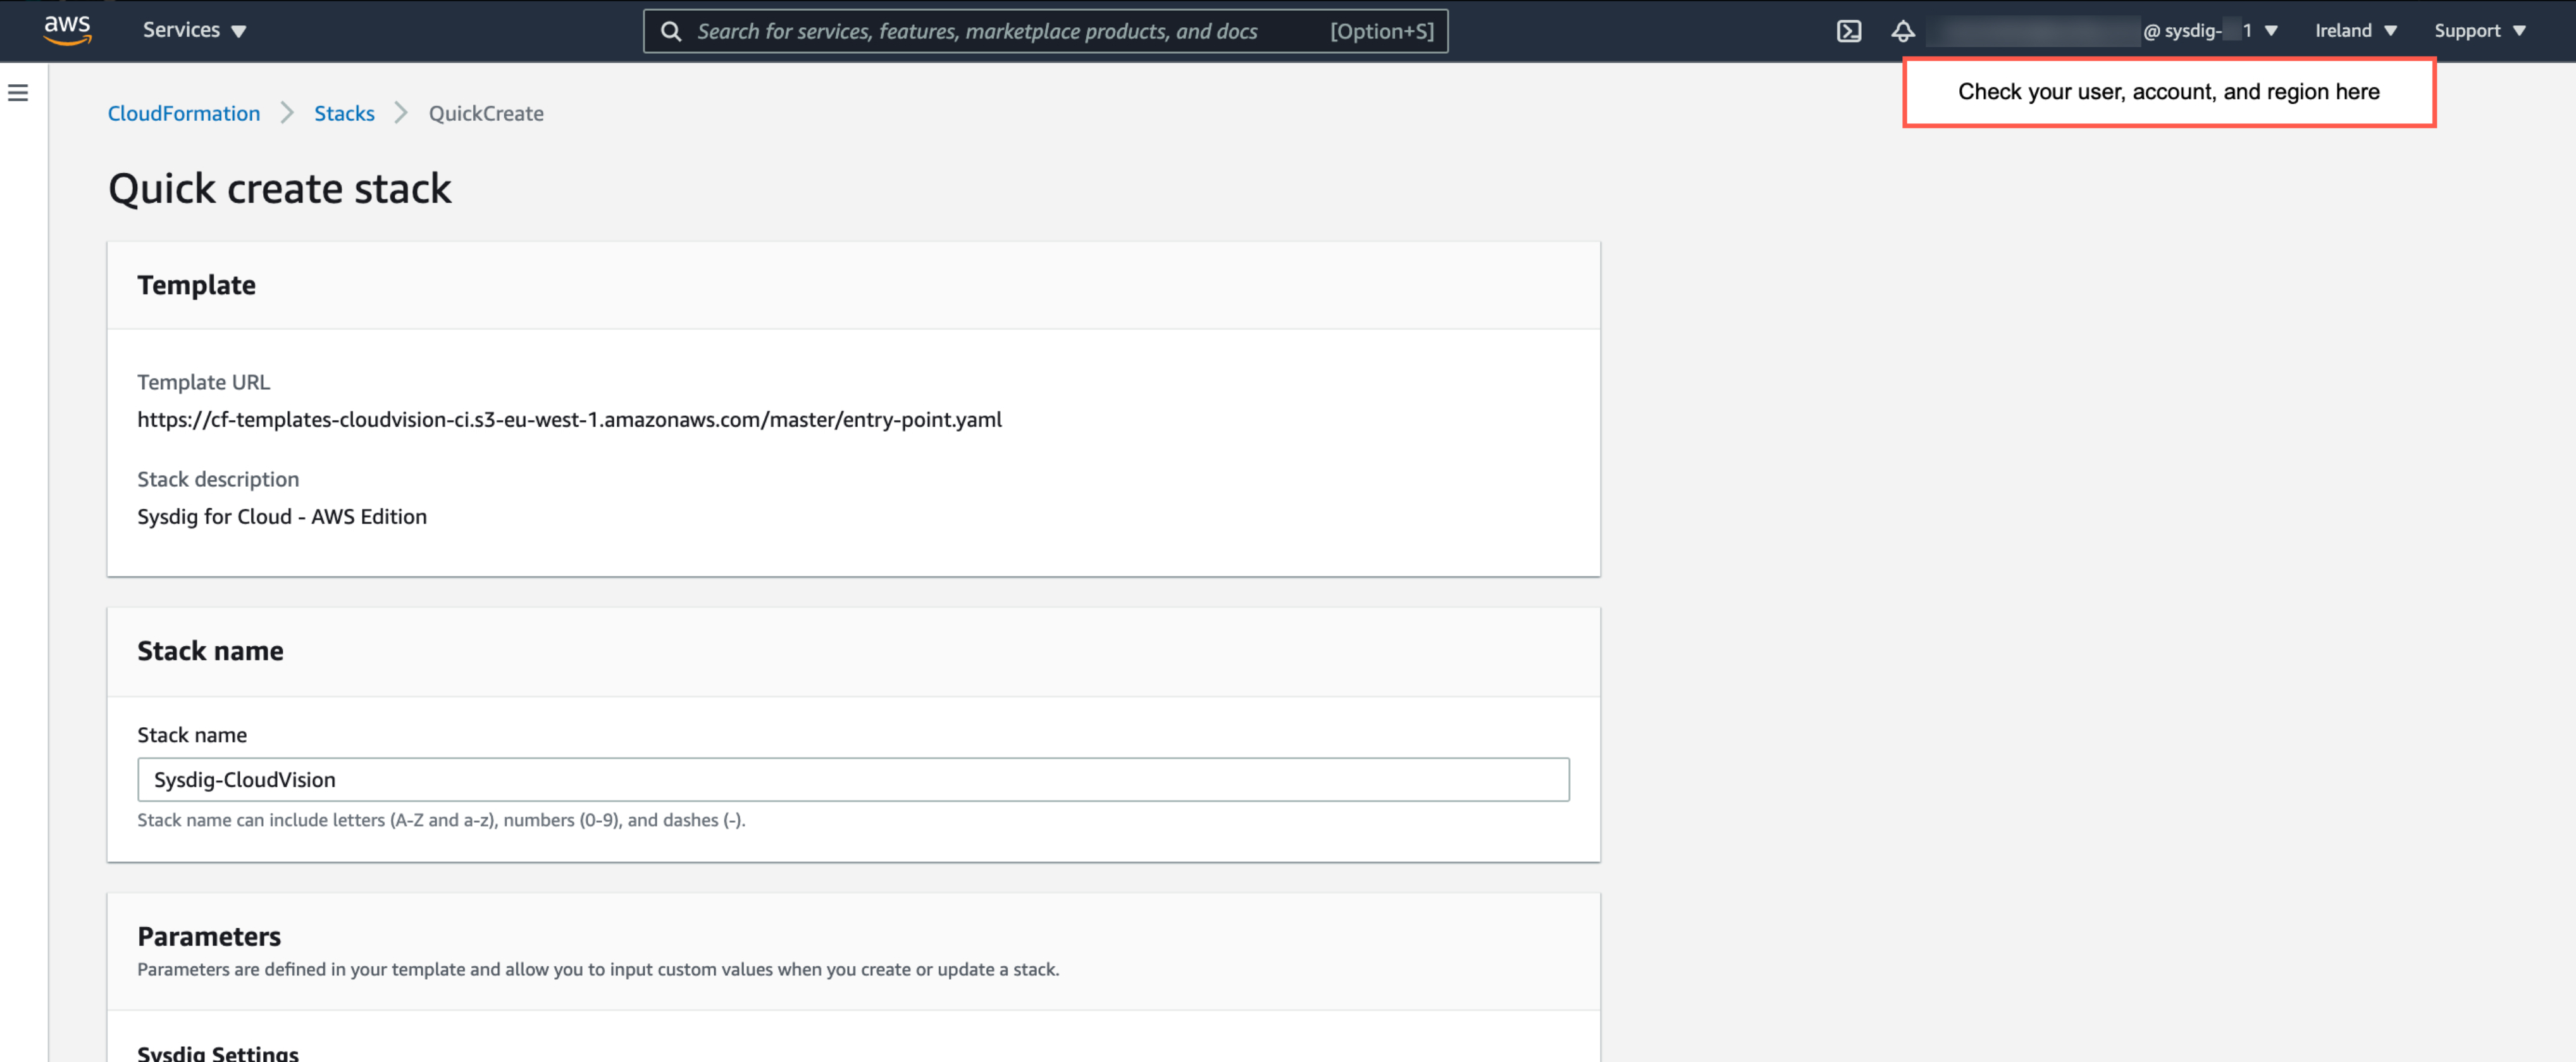Click the Stack name input field
The image size is (2576, 1062).
tap(852, 780)
